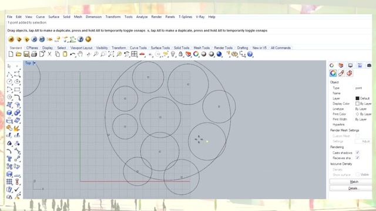Screen dimensions: 376x211
Task: Click the blue Help question mark icon
Action: [250, 54]
